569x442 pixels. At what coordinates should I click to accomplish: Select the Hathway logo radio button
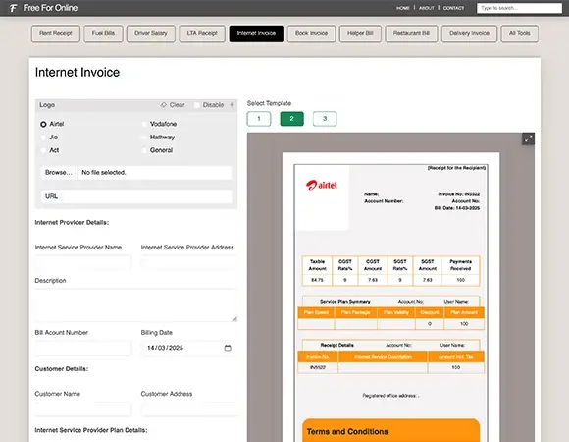[x=144, y=138]
